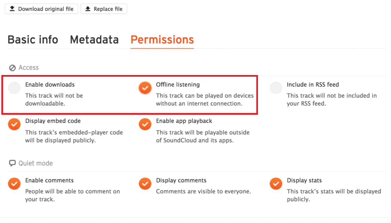
Task: Click the Access section heading text
Action: pyautogui.click(x=29, y=68)
